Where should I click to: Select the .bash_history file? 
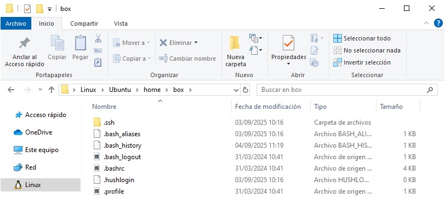pyautogui.click(x=117, y=145)
